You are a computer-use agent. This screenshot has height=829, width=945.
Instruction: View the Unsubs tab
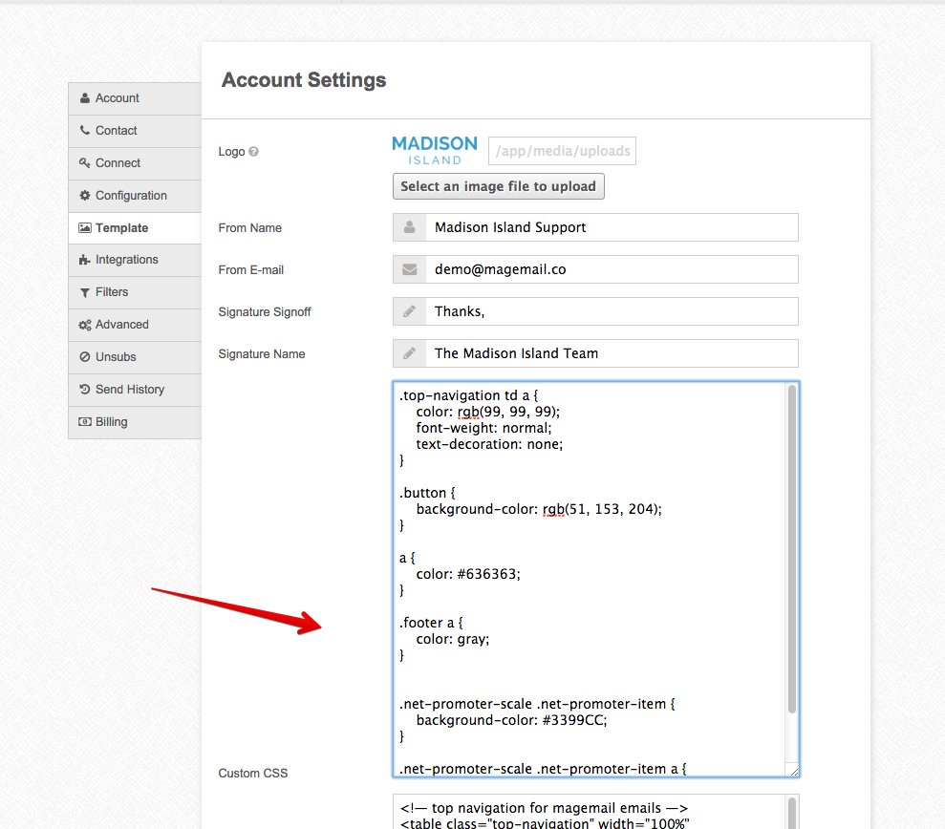[x=135, y=357]
